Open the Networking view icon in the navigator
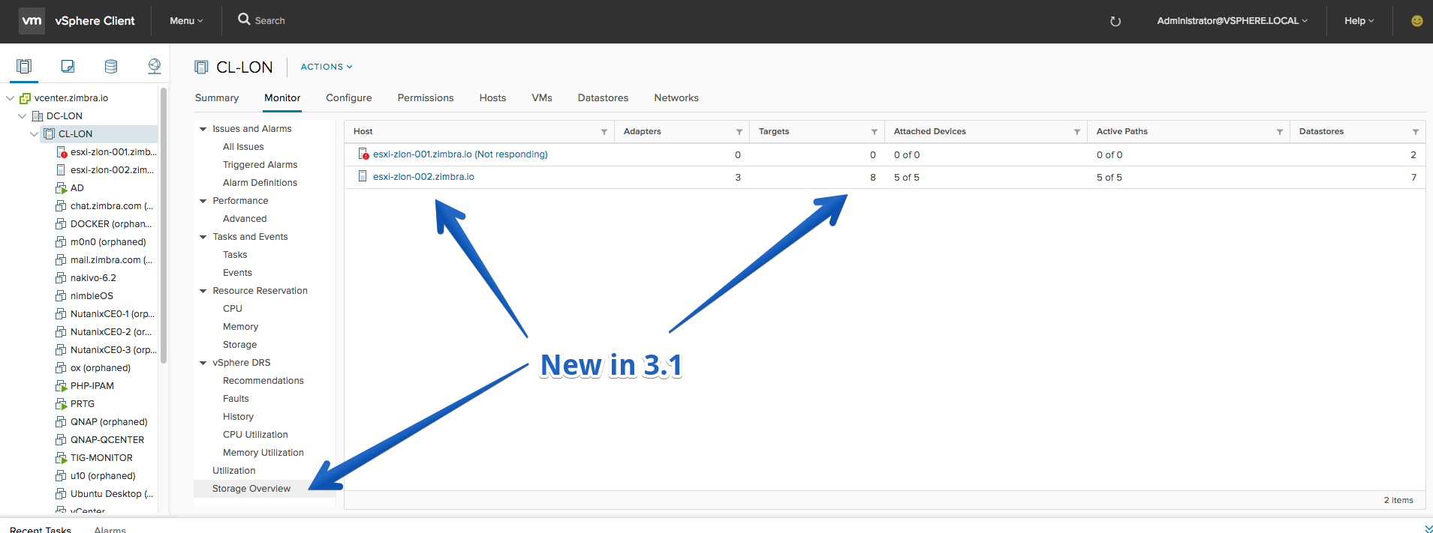Viewport: 1433px width, 533px height. [155, 67]
